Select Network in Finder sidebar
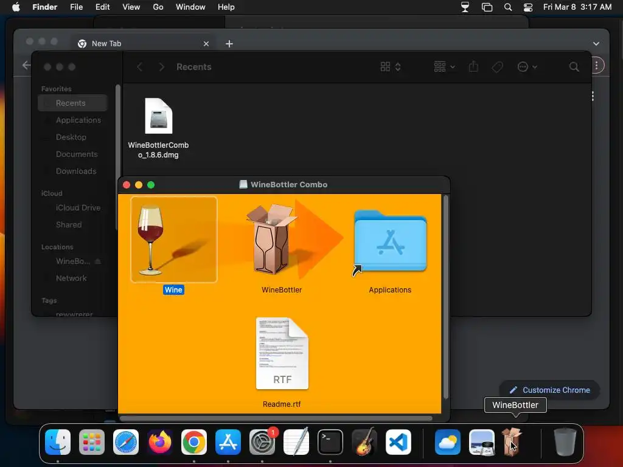This screenshot has width=623, height=467. click(x=72, y=278)
